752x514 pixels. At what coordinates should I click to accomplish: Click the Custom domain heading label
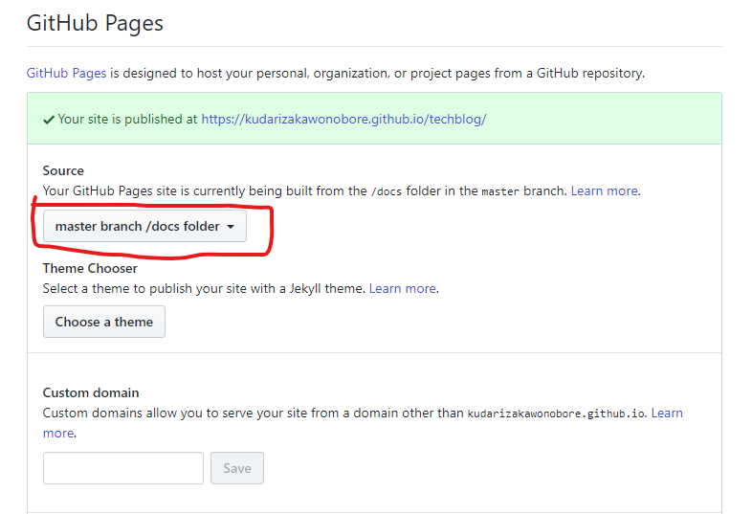tap(91, 392)
